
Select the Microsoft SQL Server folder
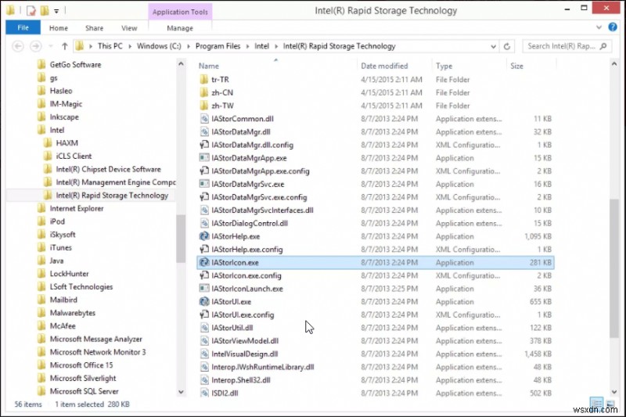coord(84,391)
